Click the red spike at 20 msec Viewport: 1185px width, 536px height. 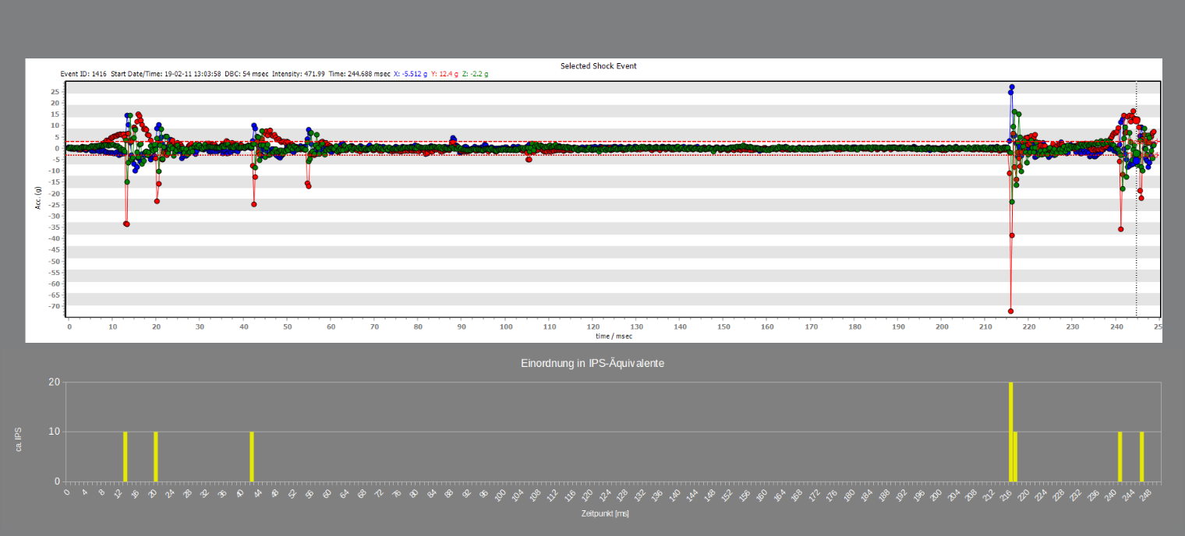tap(157, 200)
